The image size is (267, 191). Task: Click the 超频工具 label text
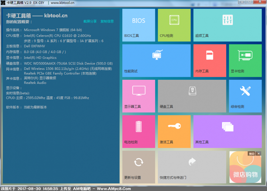[x=202, y=36]
